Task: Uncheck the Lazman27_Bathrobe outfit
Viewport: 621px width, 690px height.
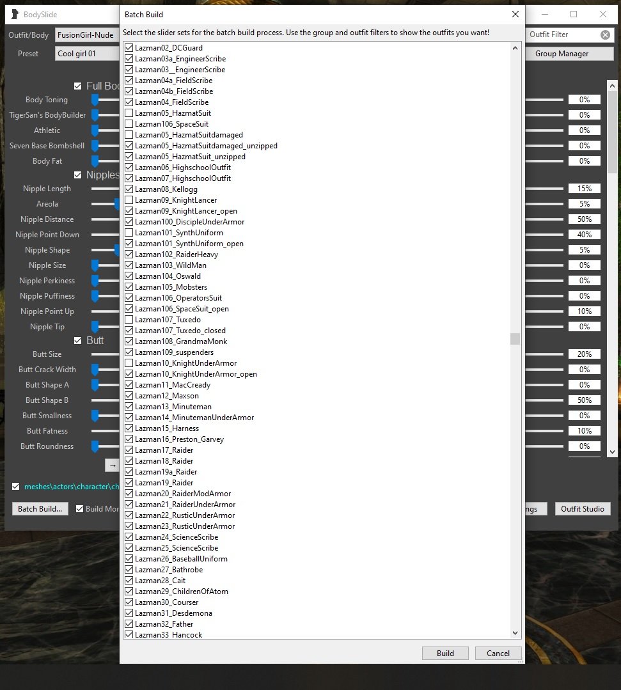Action: (x=129, y=570)
